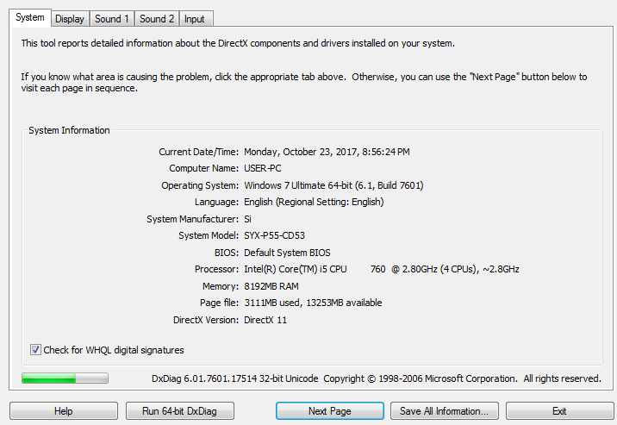Click the Help button
The image size is (617, 425).
64,411
